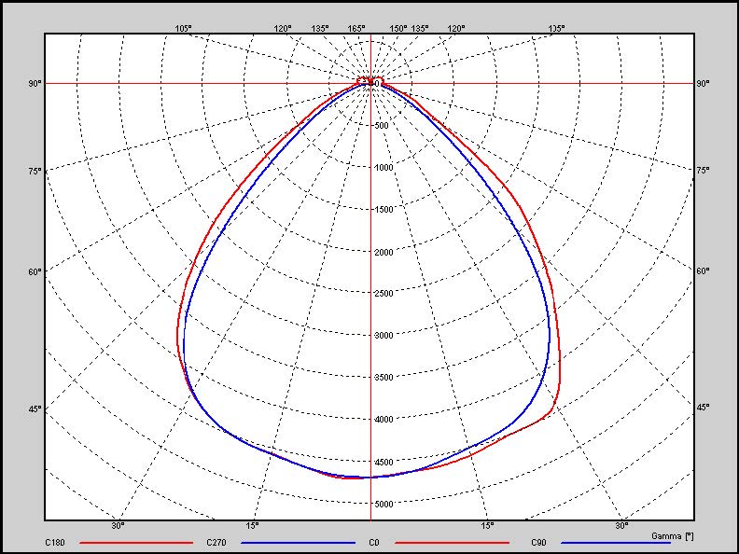Click the 150° label on the top edge
739x554 pixels.
(398, 28)
